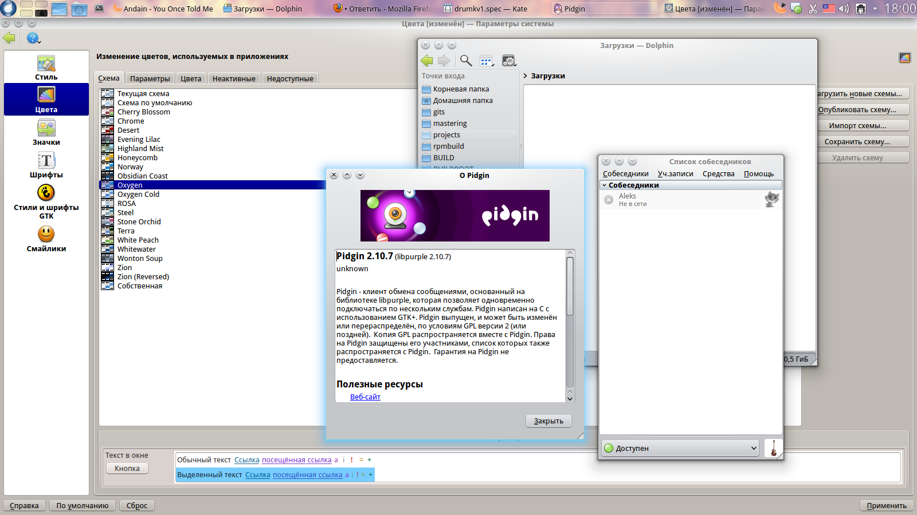Select the Zion (Reversed) color scheme
The width and height of the screenshot is (917, 515).
click(x=143, y=277)
